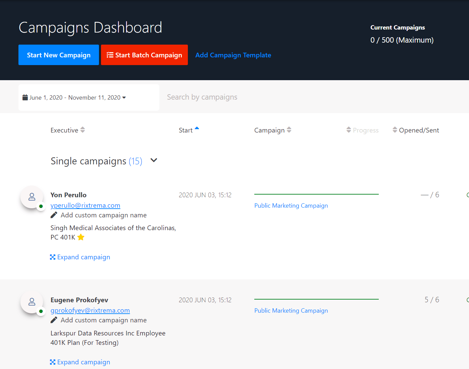Click the calendar icon in date range
Image resolution: width=469 pixels, height=369 pixels.
(25, 98)
